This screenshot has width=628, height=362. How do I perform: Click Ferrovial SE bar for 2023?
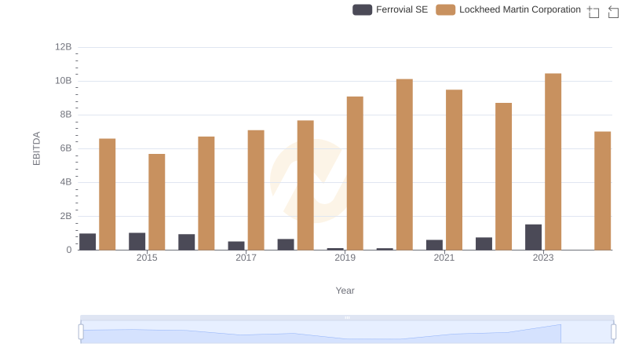click(x=533, y=237)
